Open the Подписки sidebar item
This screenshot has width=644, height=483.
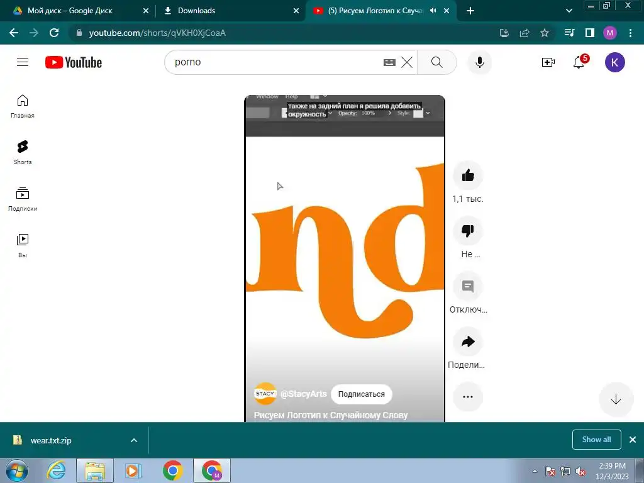pos(23,199)
